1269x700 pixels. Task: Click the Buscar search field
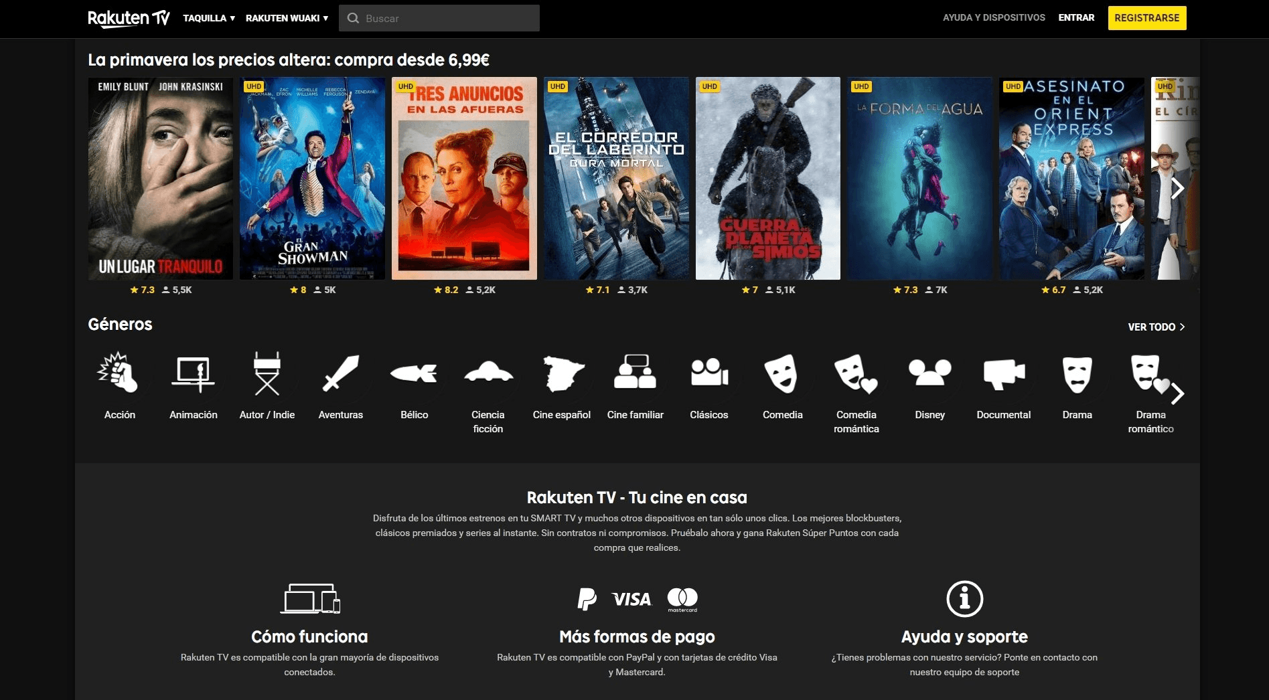(439, 18)
